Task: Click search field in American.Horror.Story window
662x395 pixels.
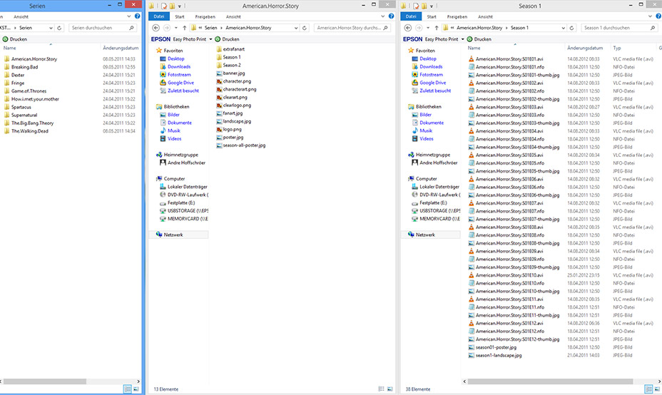Action: (352, 28)
